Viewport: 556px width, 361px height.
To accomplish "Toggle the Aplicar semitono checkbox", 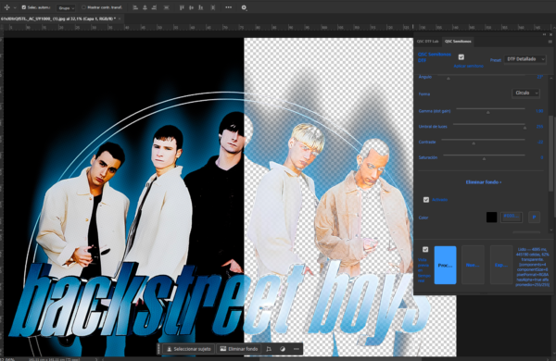I will pyautogui.click(x=461, y=57).
